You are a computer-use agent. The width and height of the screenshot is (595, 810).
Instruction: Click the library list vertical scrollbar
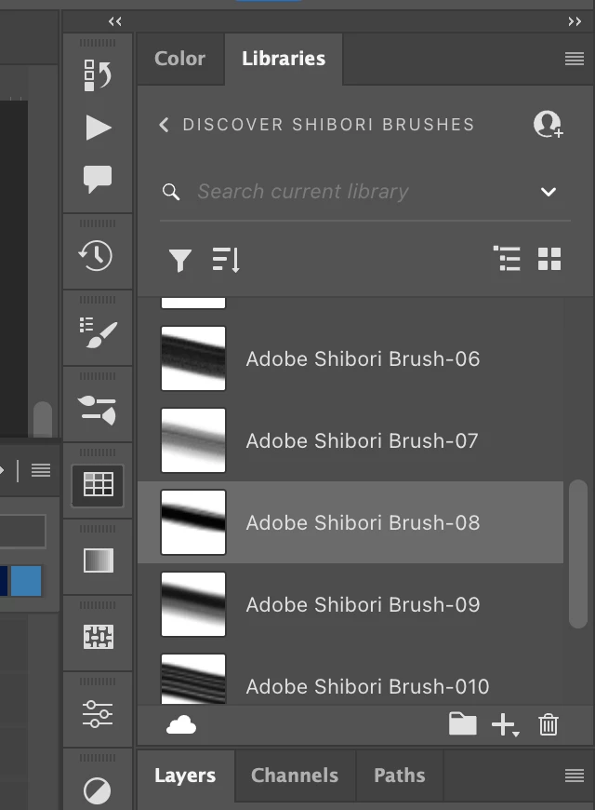click(x=578, y=554)
